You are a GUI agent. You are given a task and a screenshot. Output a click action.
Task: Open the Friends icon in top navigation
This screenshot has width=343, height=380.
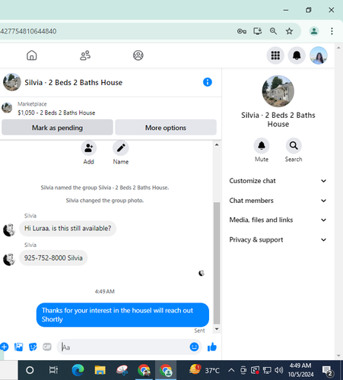click(85, 55)
